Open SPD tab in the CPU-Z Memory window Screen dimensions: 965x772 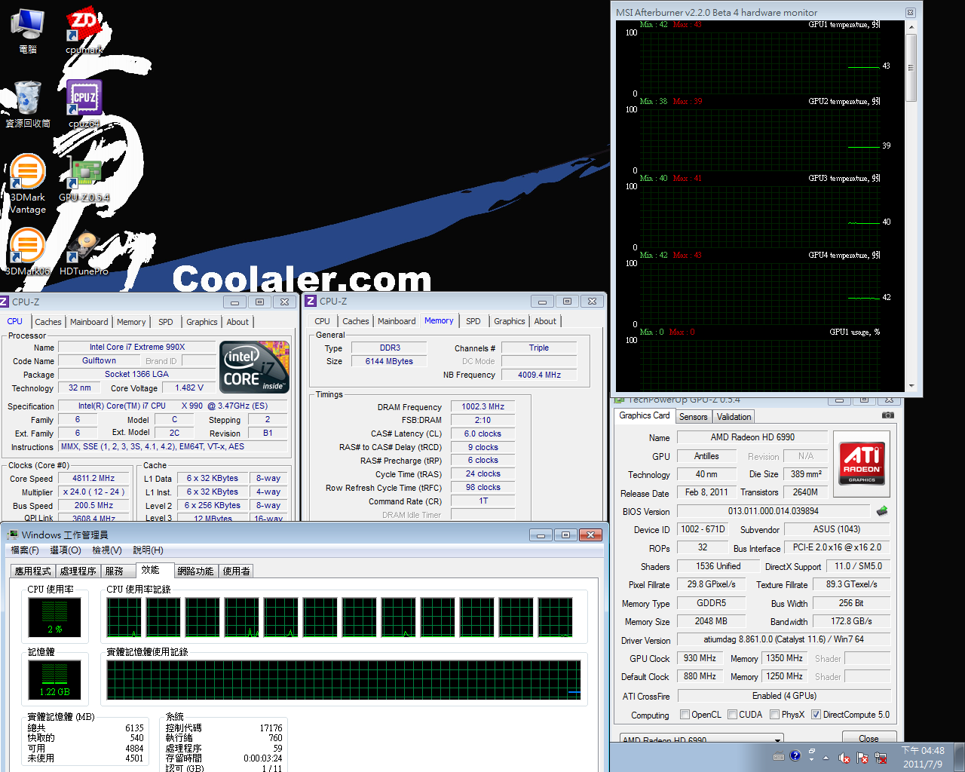(x=473, y=321)
